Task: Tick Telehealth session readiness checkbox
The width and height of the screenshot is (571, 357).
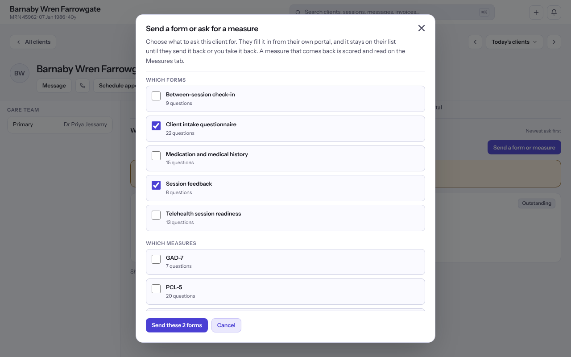Action: pyautogui.click(x=156, y=215)
